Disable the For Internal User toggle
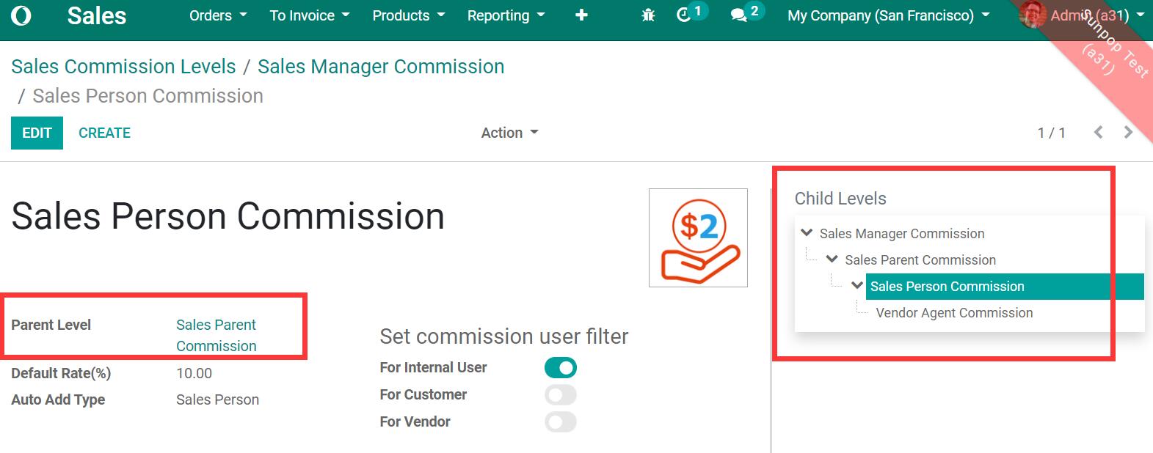The image size is (1153, 453). (x=561, y=368)
